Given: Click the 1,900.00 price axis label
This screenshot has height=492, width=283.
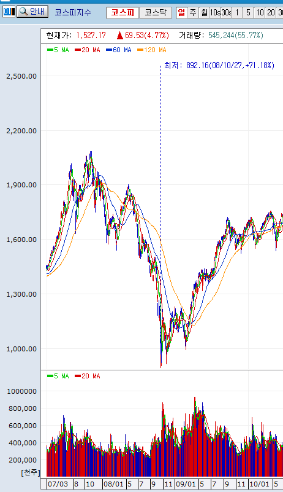Looking at the screenshot, I should coord(21,185).
